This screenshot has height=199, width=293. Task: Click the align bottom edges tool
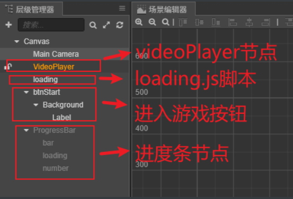(216, 22)
